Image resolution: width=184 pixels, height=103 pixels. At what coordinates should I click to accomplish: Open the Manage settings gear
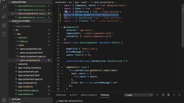[4, 100]
